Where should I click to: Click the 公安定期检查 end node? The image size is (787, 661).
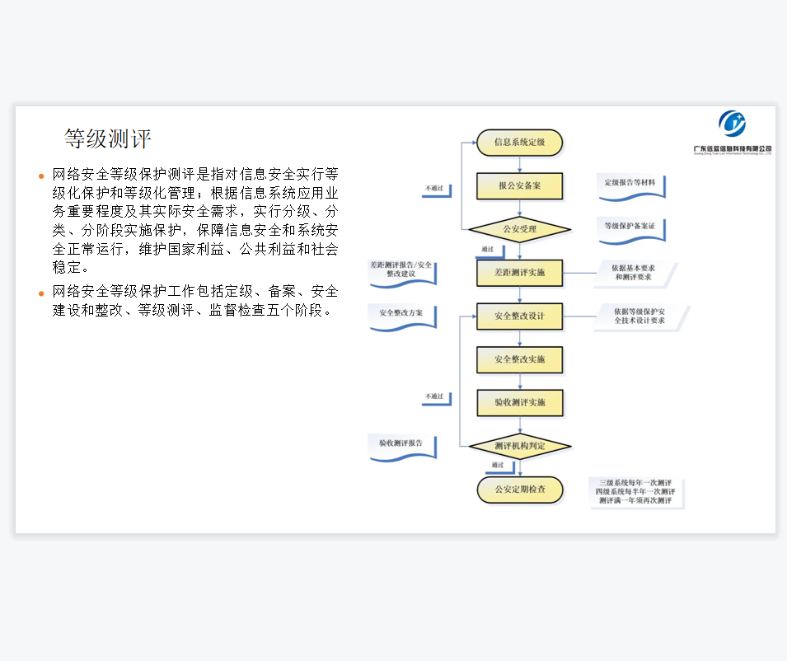tap(519, 490)
